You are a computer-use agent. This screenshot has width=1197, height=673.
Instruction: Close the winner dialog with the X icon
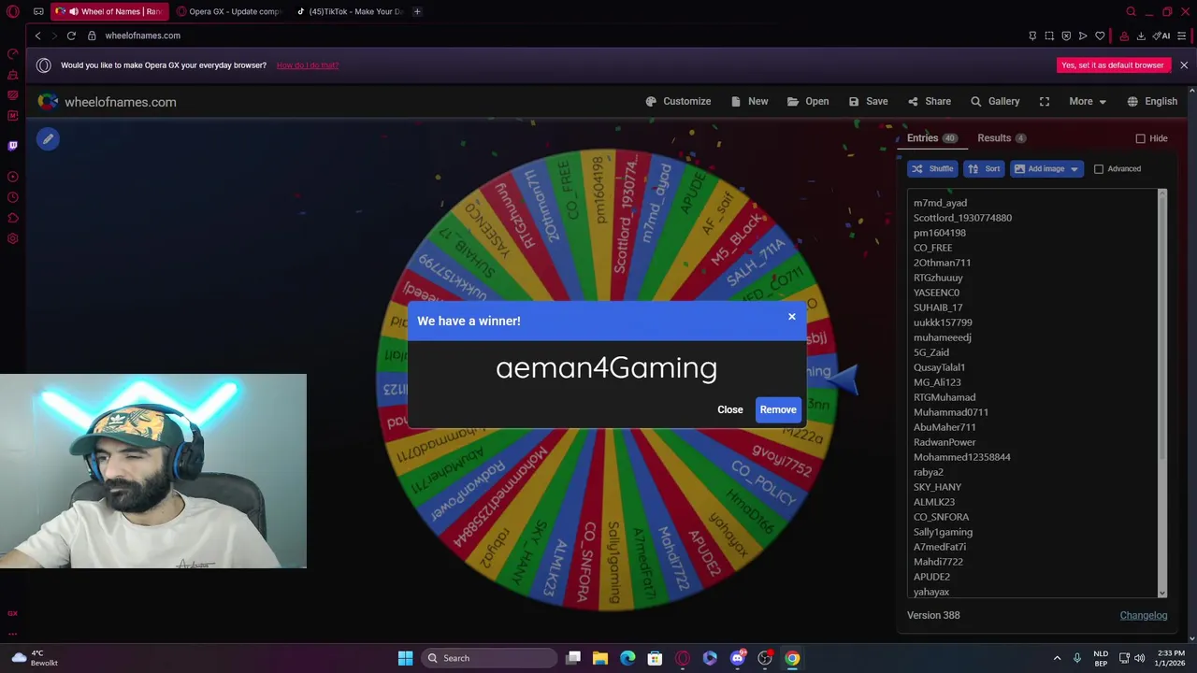pyautogui.click(x=791, y=317)
